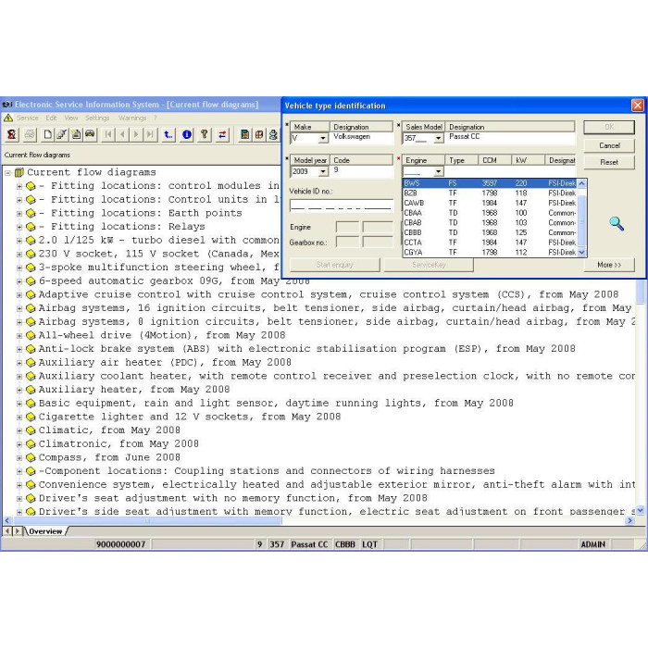Select Auxiliary heater, from May 2008 item
The image size is (648, 648).
click(134, 390)
